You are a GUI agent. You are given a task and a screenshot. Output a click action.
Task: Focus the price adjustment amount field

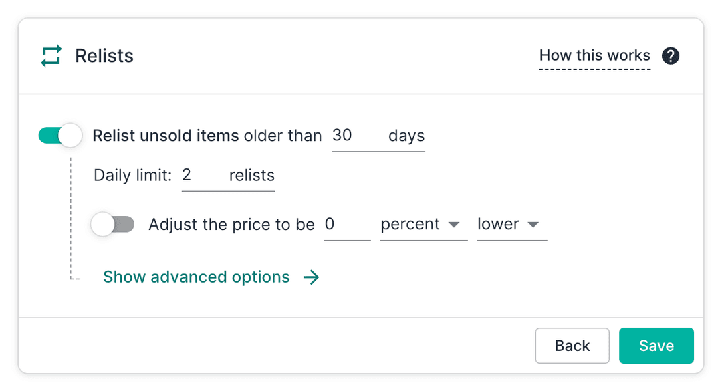coord(347,225)
